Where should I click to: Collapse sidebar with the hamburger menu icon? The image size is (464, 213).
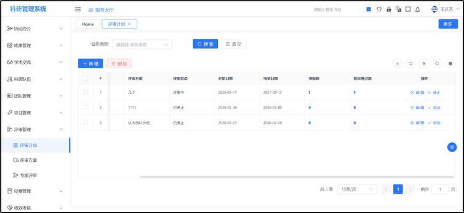[x=78, y=9]
